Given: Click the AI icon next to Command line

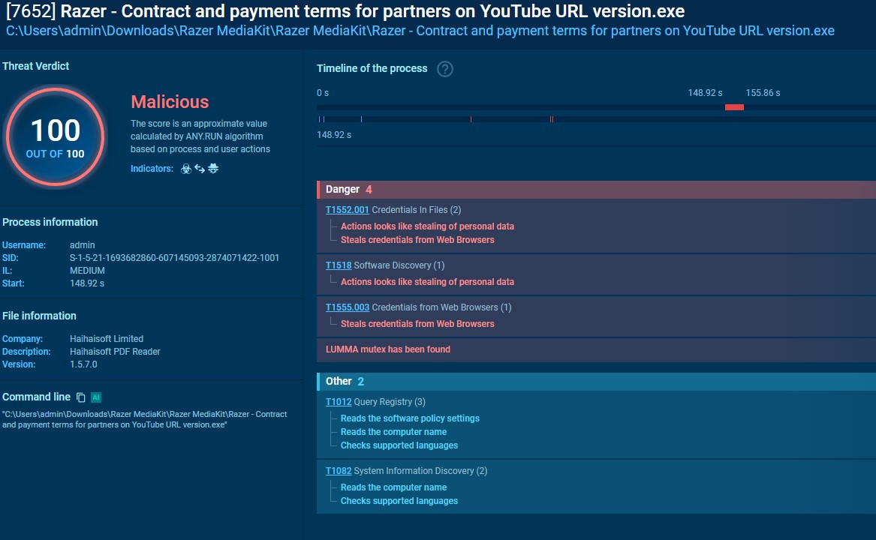Looking at the screenshot, I should pyautogui.click(x=96, y=397).
